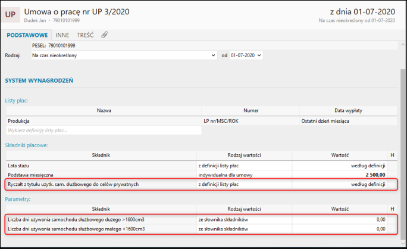Click the 2 500,00 value cell
The image size is (407, 249).
pyautogui.click(x=340, y=175)
